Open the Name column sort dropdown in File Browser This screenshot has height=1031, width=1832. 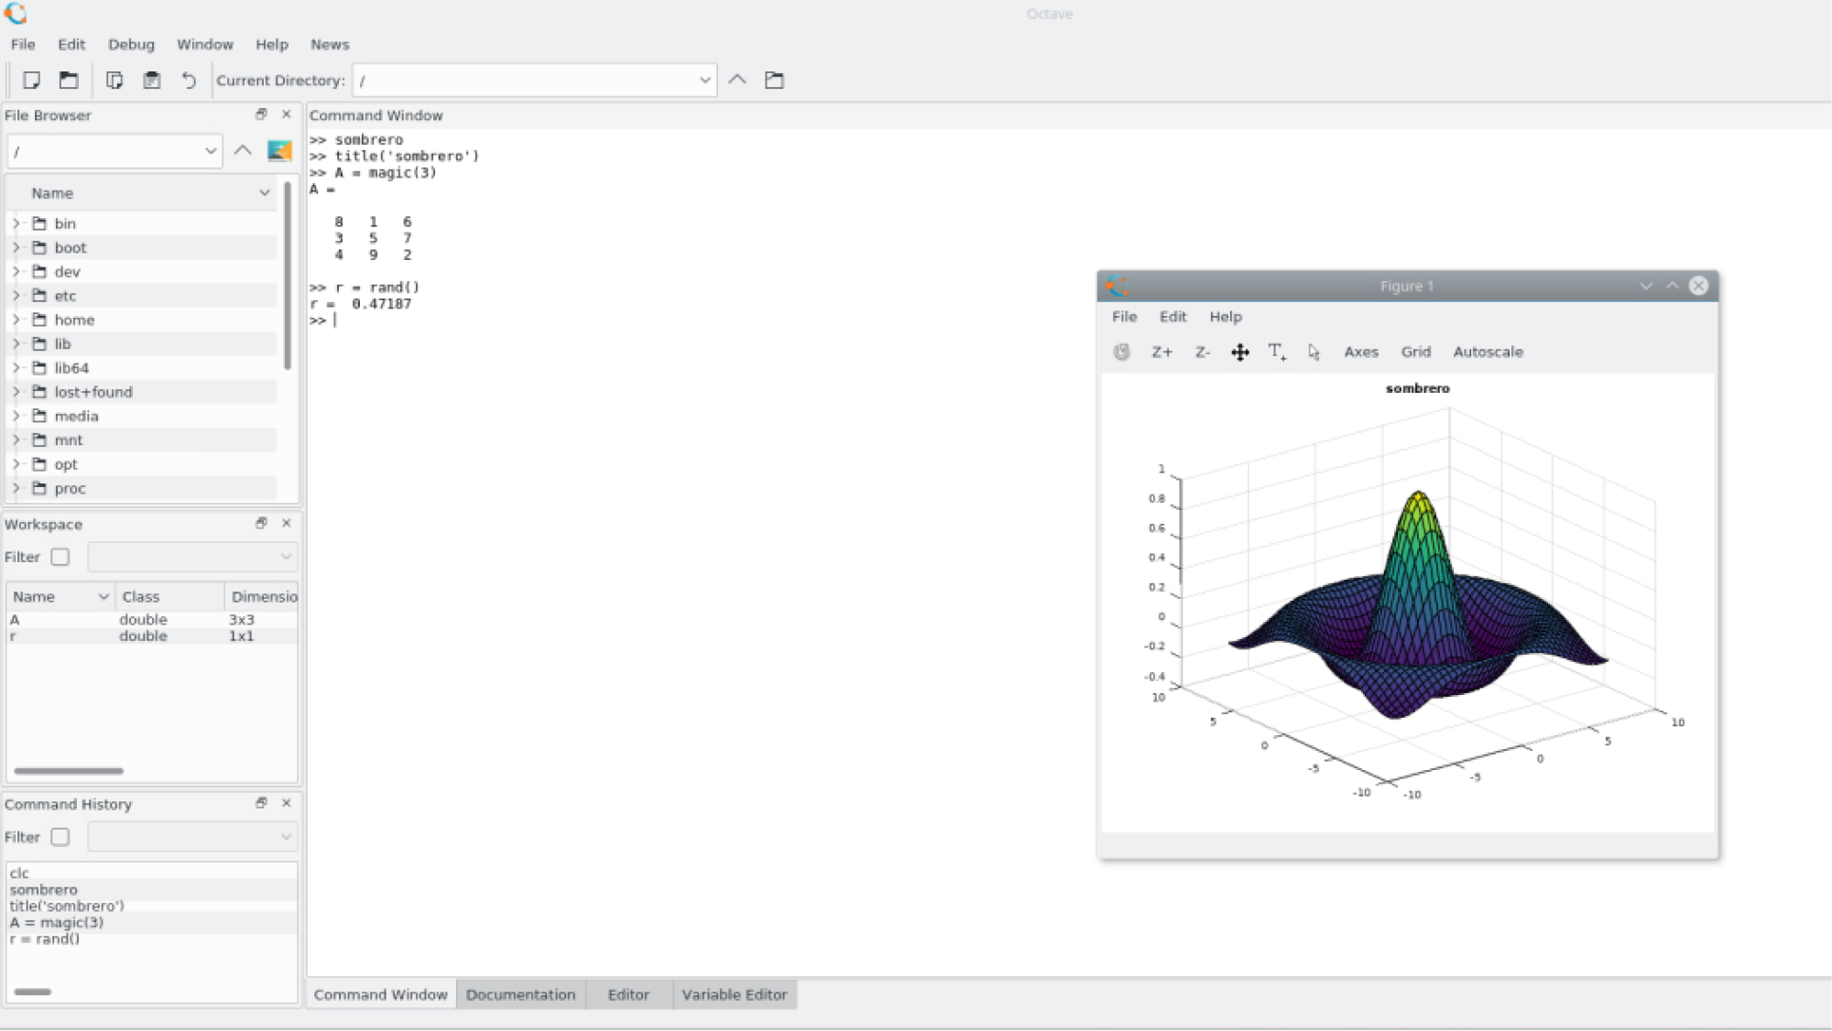tap(265, 193)
